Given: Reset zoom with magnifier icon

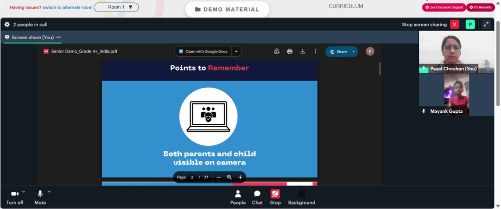Looking at the screenshot, I should point(229,177).
